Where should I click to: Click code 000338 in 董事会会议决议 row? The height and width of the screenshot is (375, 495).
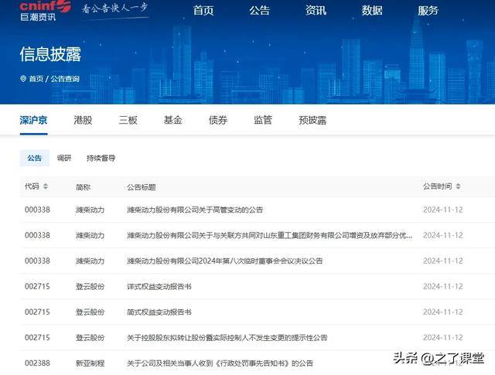[37, 261]
